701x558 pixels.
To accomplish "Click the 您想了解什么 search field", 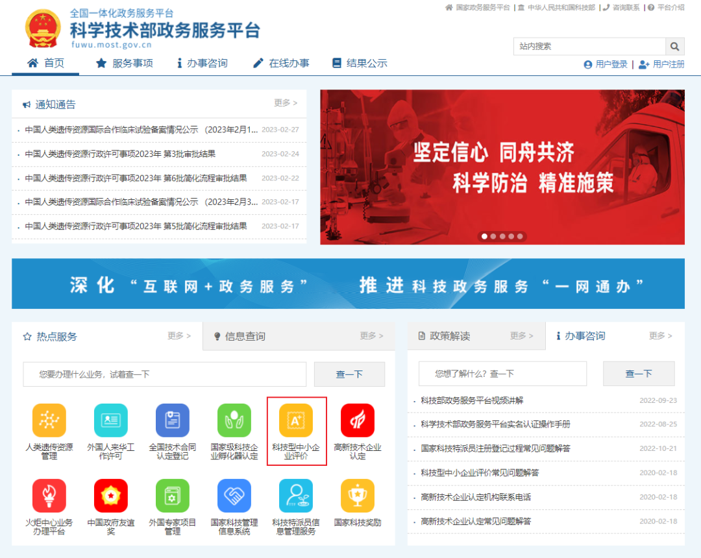I will coord(502,374).
